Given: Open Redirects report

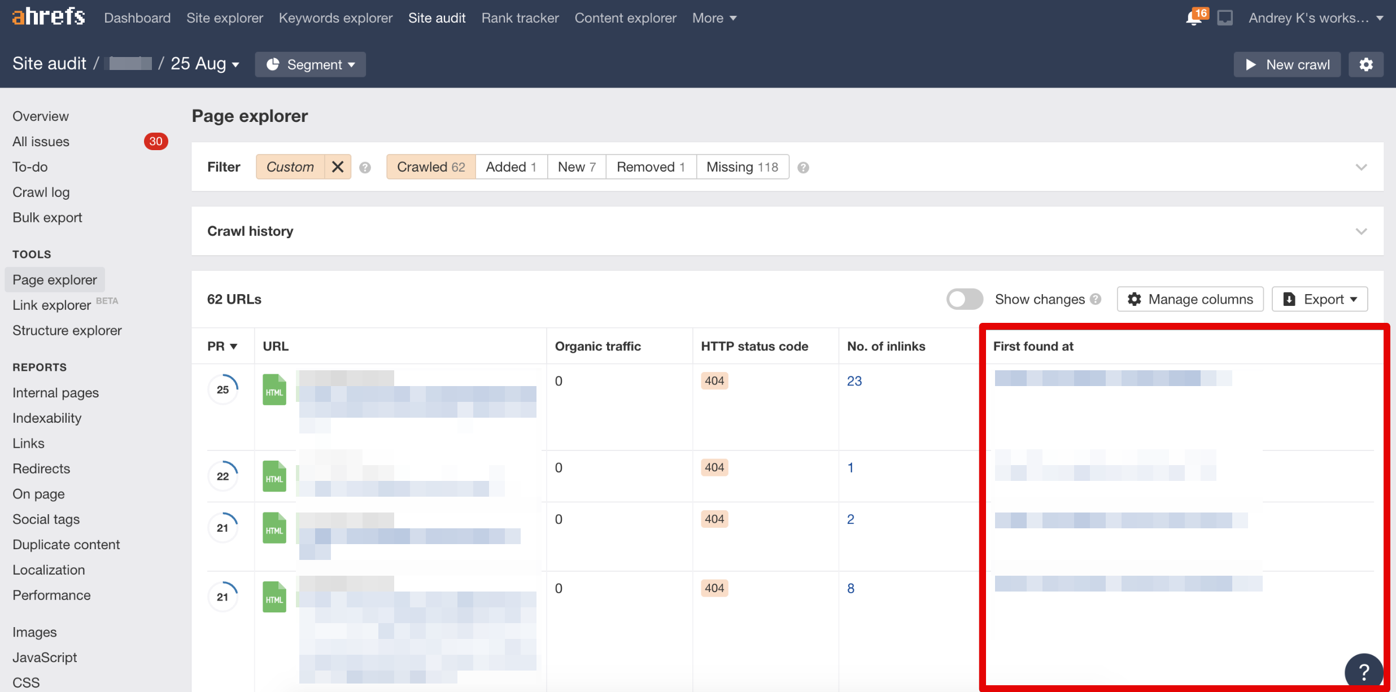Looking at the screenshot, I should click(41, 468).
